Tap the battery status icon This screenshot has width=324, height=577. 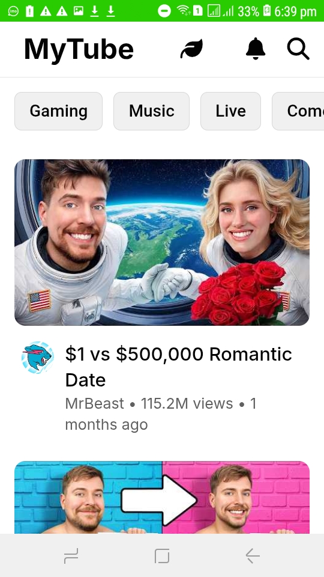point(267,11)
